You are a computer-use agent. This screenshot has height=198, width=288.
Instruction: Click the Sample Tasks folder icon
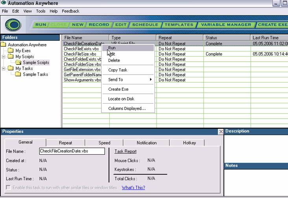click(18, 74)
